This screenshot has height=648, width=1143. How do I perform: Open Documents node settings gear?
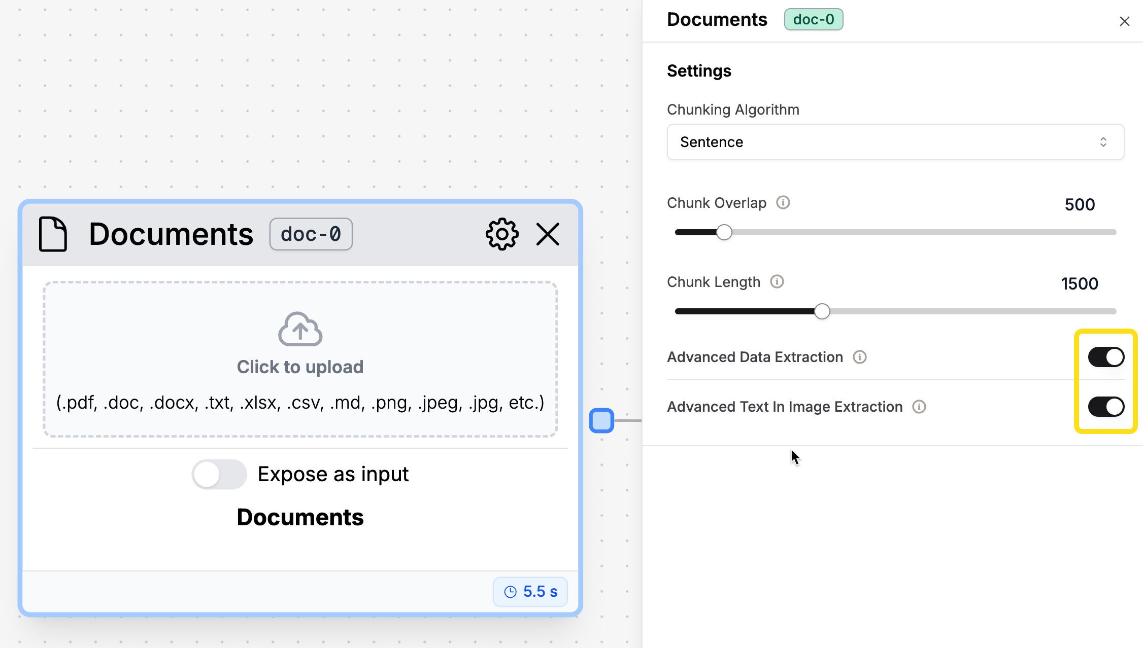click(502, 234)
